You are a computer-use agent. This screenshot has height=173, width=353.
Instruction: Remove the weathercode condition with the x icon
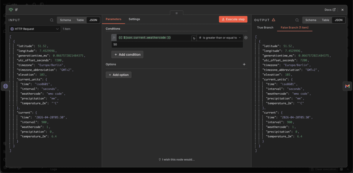(x=246, y=37)
